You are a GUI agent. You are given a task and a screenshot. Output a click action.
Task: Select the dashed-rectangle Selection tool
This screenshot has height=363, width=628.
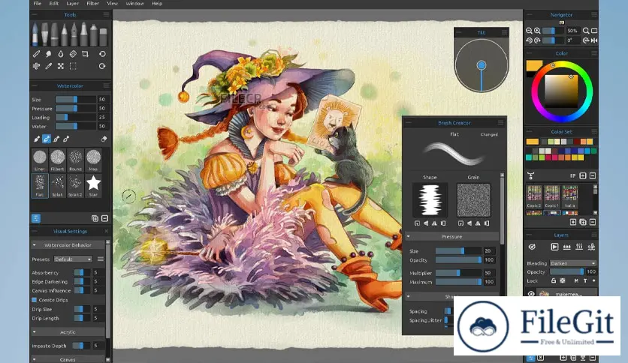click(x=73, y=66)
